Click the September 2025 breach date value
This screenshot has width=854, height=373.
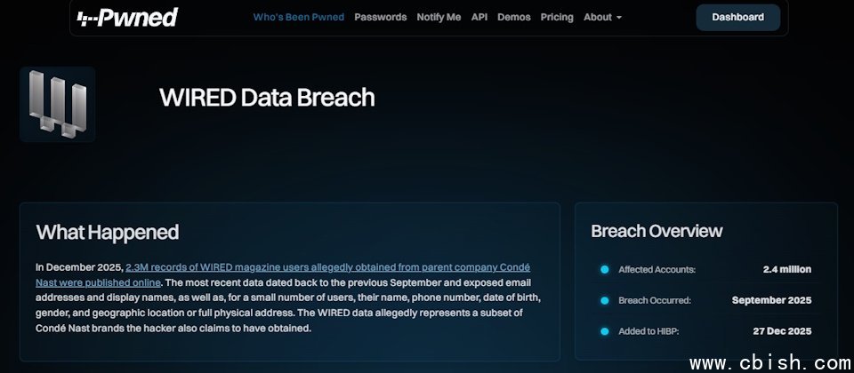click(771, 300)
